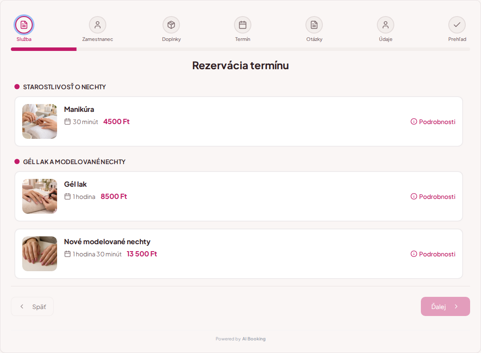Image resolution: width=481 pixels, height=353 pixels.
Task: Select the Údaje person icon
Action: 386,25
